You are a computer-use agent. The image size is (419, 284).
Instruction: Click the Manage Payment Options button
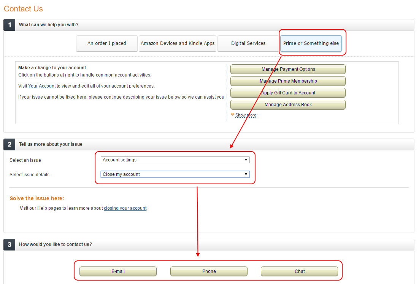(288, 69)
